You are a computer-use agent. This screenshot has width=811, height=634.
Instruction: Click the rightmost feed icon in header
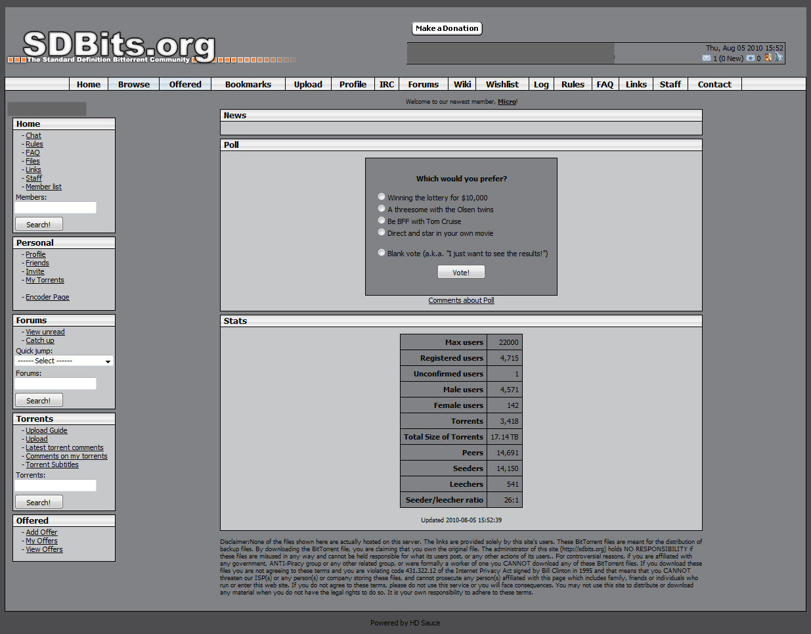point(778,58)
